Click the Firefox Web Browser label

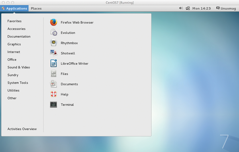pyautogui.click(x=77, y=23)
